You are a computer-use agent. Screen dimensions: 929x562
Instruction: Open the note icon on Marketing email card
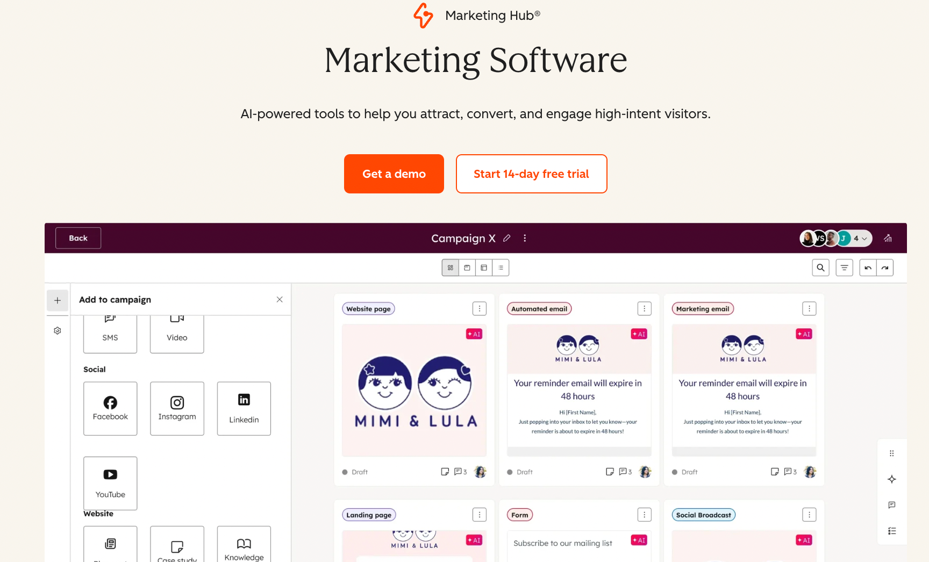pos(775,472)
